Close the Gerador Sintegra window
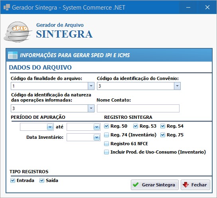This screenshot has height=198, width=217. click(207, 7)
